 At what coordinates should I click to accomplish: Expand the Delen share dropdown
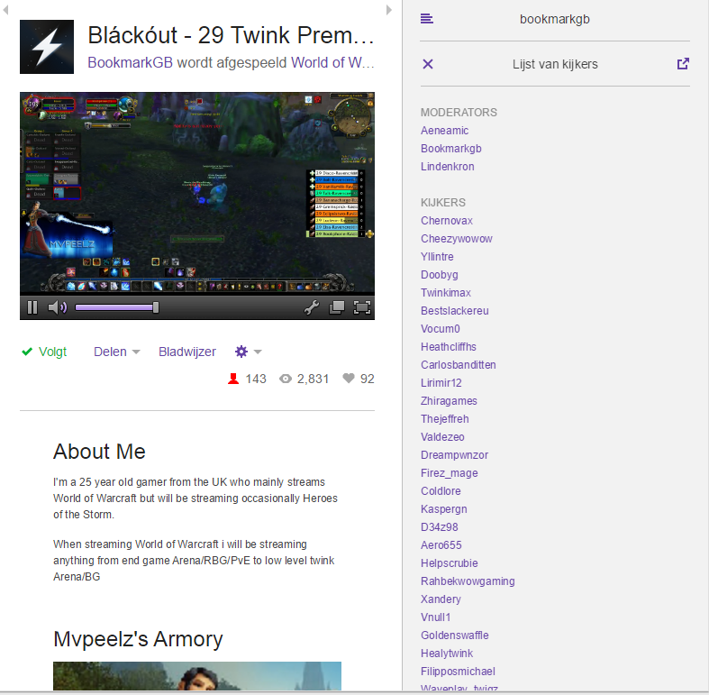(x=116, y=352)
